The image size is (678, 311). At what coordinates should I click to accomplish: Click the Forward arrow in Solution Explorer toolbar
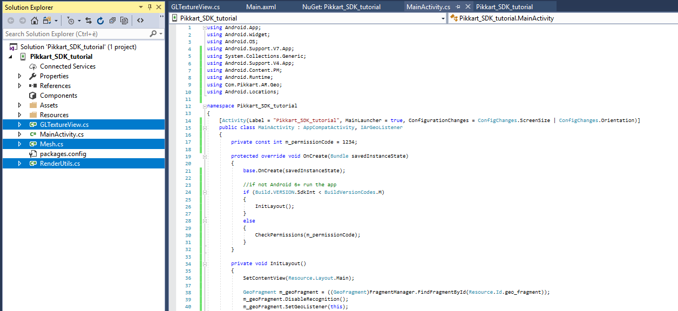pos(22,21)
